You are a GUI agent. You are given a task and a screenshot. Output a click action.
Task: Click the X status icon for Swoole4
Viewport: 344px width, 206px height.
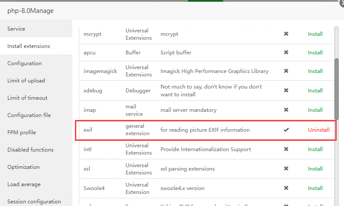click(286, 188)
